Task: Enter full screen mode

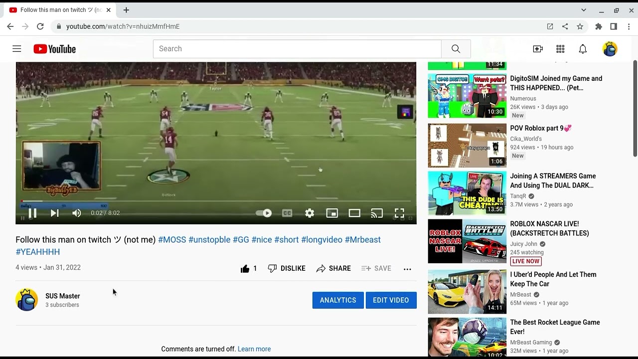Action: tap(399, 213)
